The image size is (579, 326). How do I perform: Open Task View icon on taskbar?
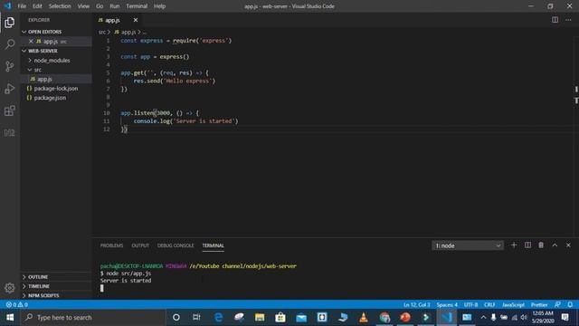click(196, 317)
